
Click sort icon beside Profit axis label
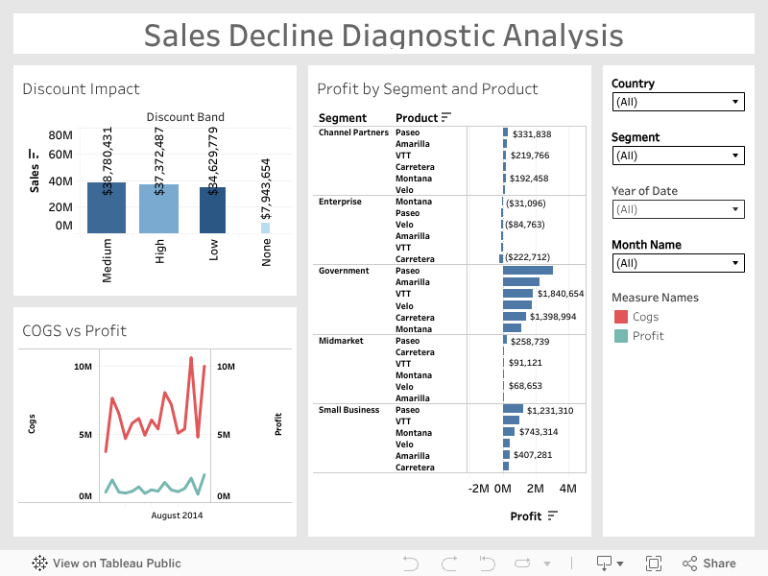(x=552, y=516)
